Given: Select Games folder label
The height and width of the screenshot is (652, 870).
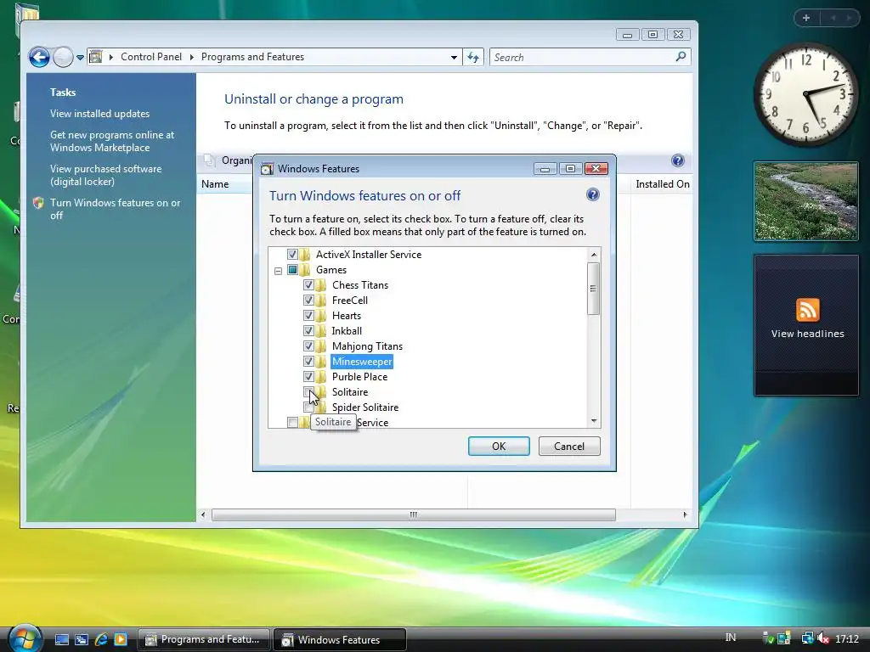Looking at the screenshot, I should click(331, 270).
